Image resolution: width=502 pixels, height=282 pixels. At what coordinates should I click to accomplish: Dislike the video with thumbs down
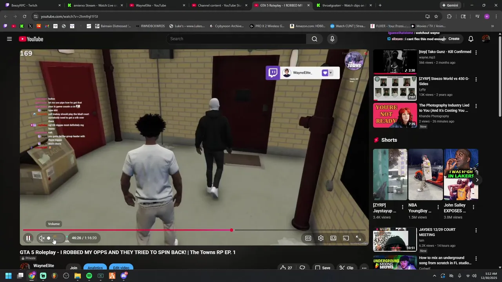[x=302, y=268]
